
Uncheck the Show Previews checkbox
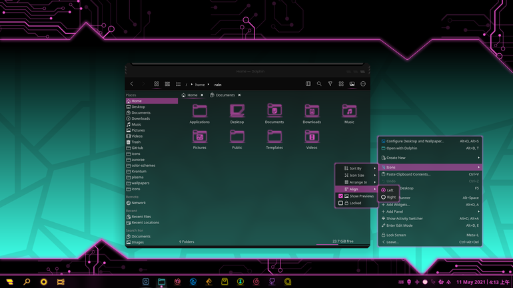340,196
